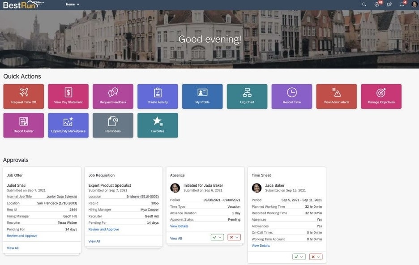419x265 pixels.
Task: Click the Good evening! greeting
Action: (210, 39)
